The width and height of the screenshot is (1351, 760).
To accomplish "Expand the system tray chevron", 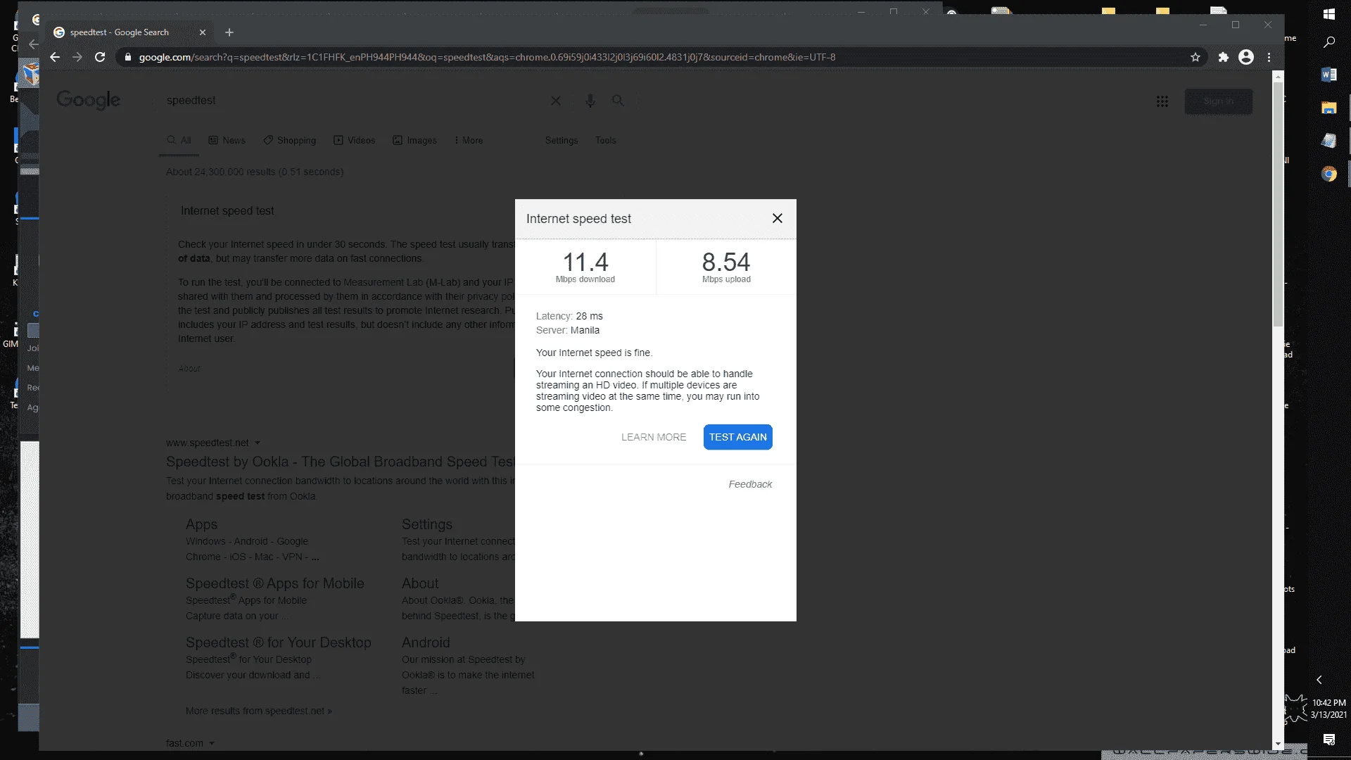I will pos(1319,680).
